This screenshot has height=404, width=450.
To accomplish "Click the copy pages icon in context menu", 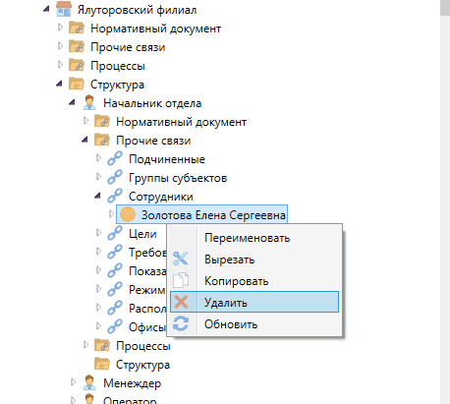I will point(181,280).
